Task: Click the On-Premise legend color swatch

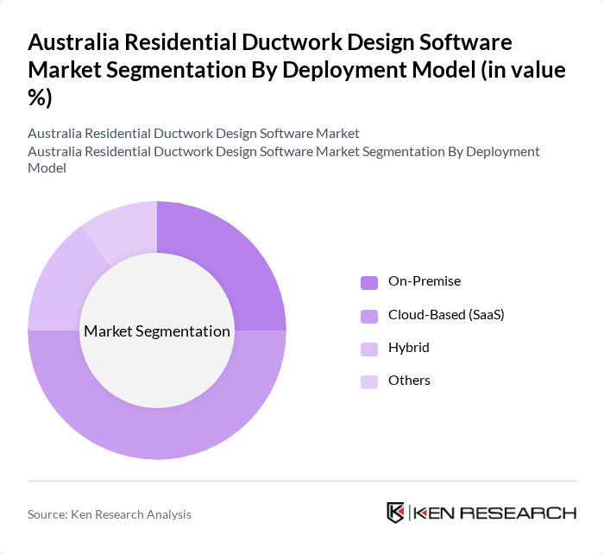Action: [x=369, y=282]
